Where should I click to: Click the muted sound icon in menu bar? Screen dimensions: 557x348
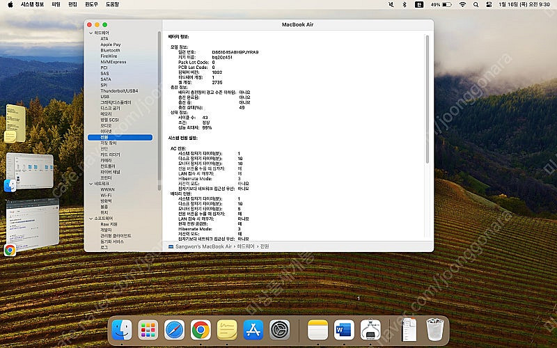(391, 5)
